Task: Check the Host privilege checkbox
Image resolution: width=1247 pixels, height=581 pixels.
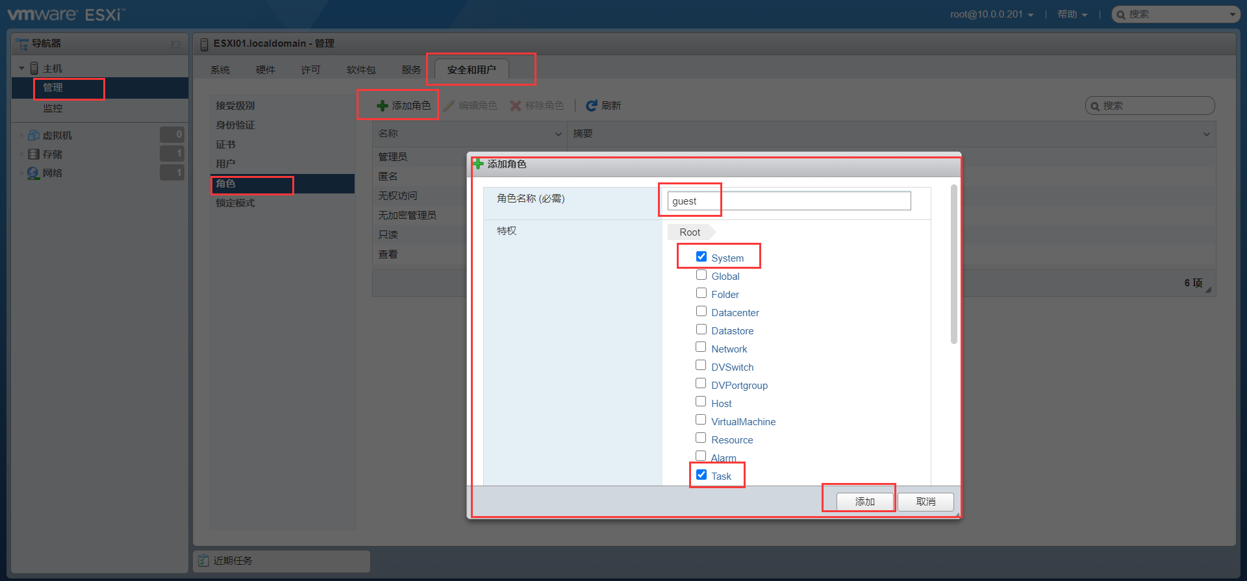Action: point(701,401)
